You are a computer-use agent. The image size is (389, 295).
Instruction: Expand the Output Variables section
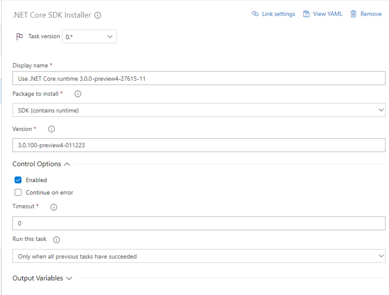tap(69, 278)
